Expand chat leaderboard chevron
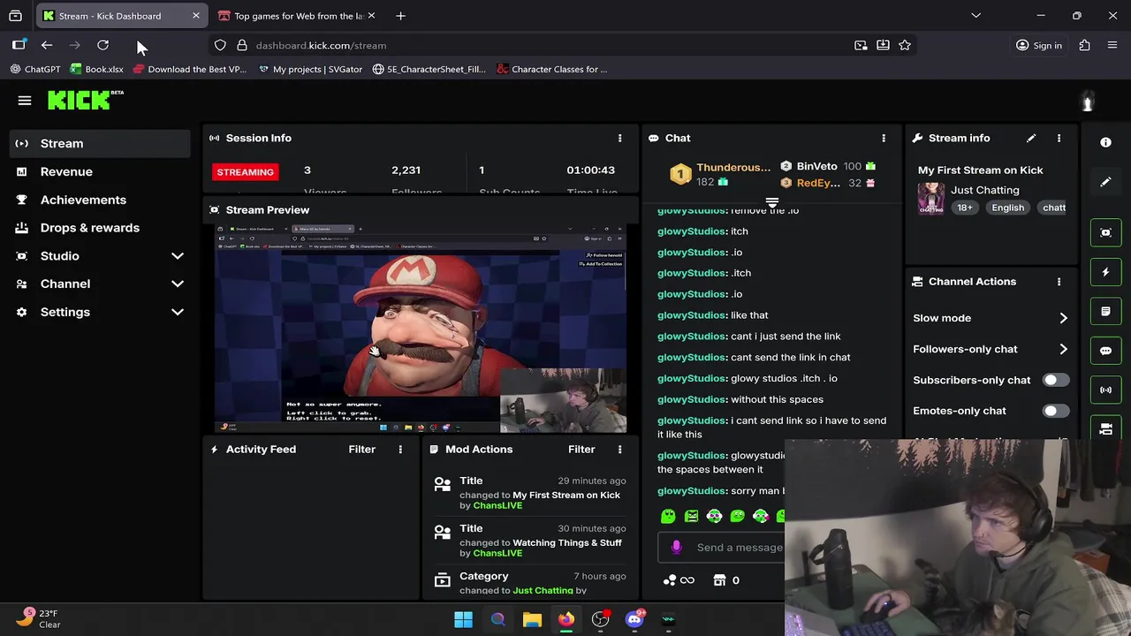This screenshot has height=636, width=1131. [771, 202]
